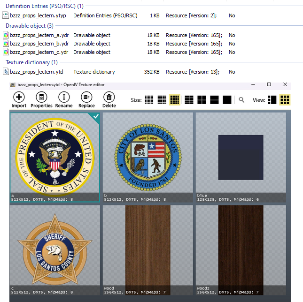Collapse the Texture dictionary group header

[x=31, y=62]
